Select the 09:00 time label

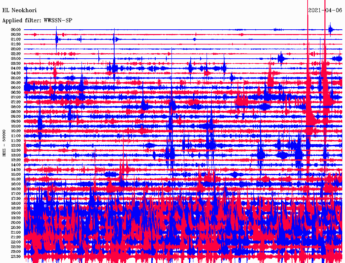click(x=16, y=117)
